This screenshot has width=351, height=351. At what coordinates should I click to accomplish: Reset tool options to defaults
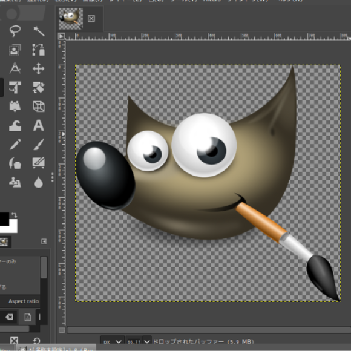coord(36,341)
